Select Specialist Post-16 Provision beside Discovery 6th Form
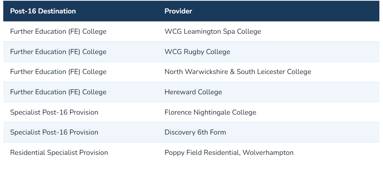383x169 pixels. coord(54,132)
